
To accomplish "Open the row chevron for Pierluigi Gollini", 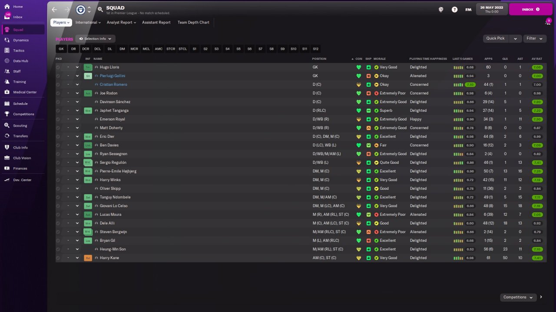I will 77,76.
